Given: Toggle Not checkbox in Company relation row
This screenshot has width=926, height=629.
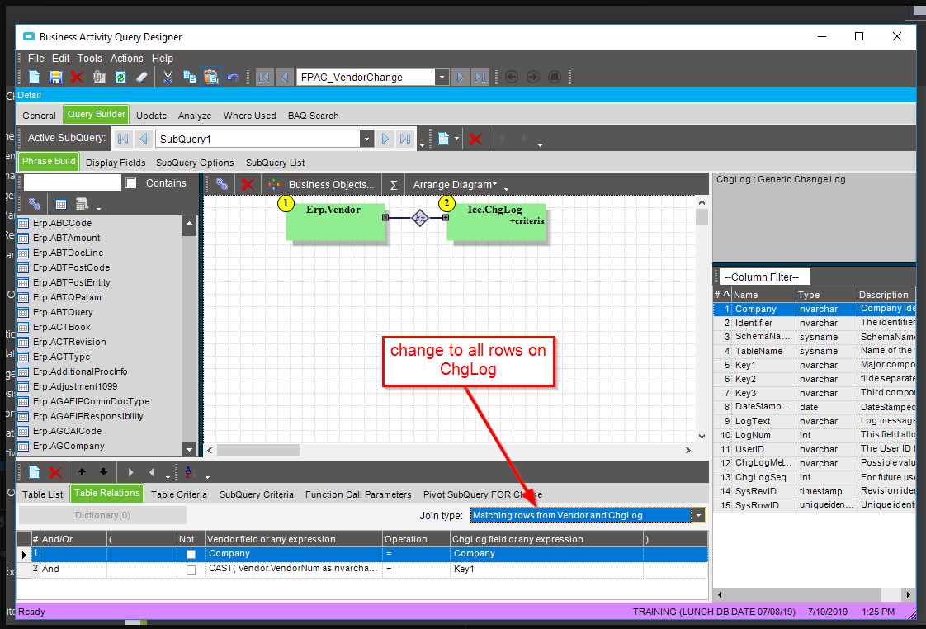Looking at the screenshot, I should pyautogui.click(x=191, y=554).
